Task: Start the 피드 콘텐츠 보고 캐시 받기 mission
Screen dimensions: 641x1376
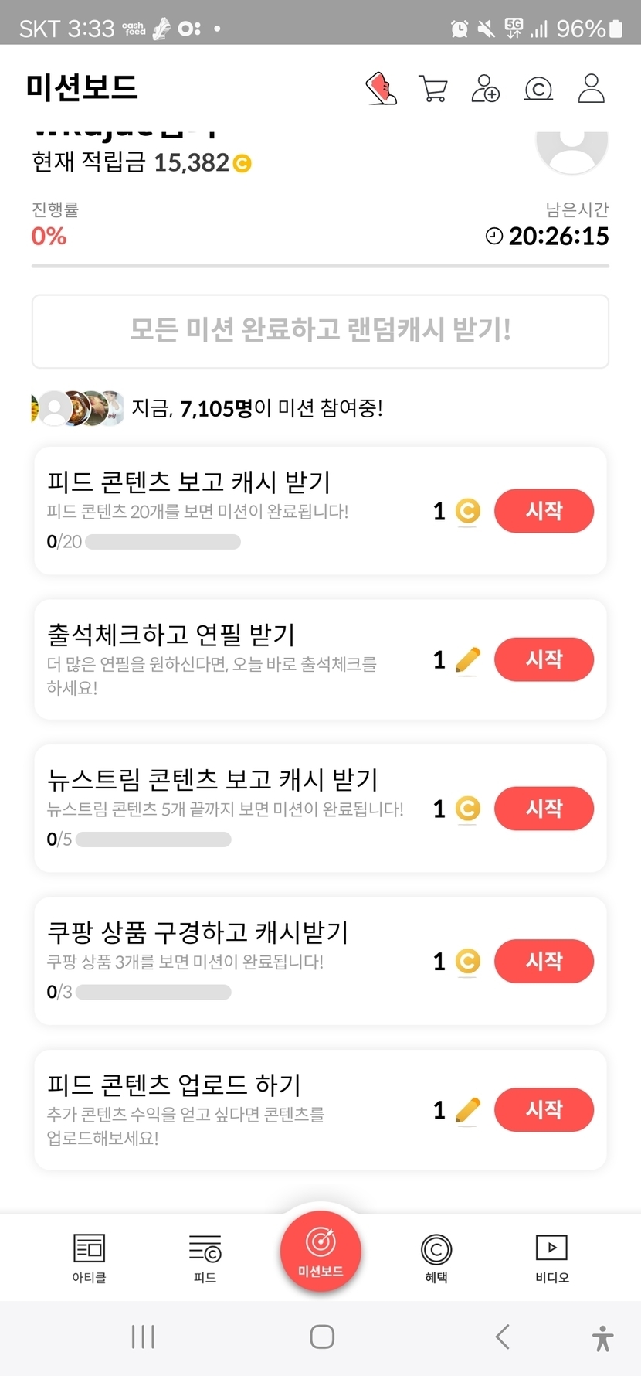Action: (544, 511)
